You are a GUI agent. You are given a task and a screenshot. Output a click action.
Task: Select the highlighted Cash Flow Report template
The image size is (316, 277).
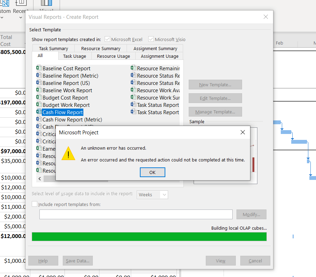pos(63,112)
